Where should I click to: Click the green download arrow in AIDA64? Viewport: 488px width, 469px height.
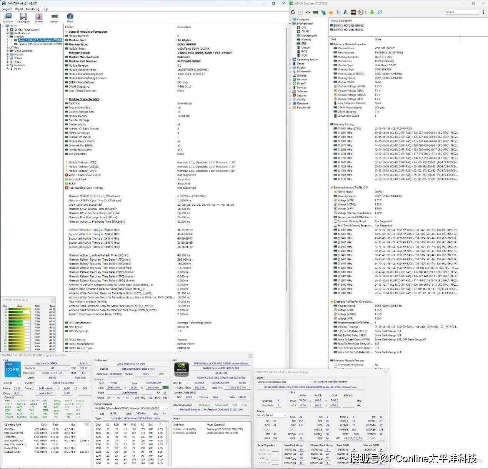371,12
